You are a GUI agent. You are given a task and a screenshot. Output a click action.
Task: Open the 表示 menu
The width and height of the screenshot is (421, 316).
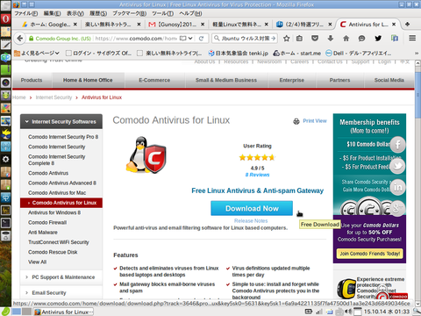pos(75,13)
